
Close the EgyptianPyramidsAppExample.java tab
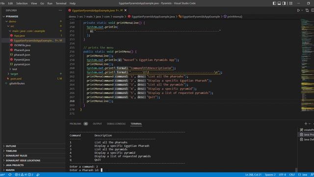[x=126, y=10]
